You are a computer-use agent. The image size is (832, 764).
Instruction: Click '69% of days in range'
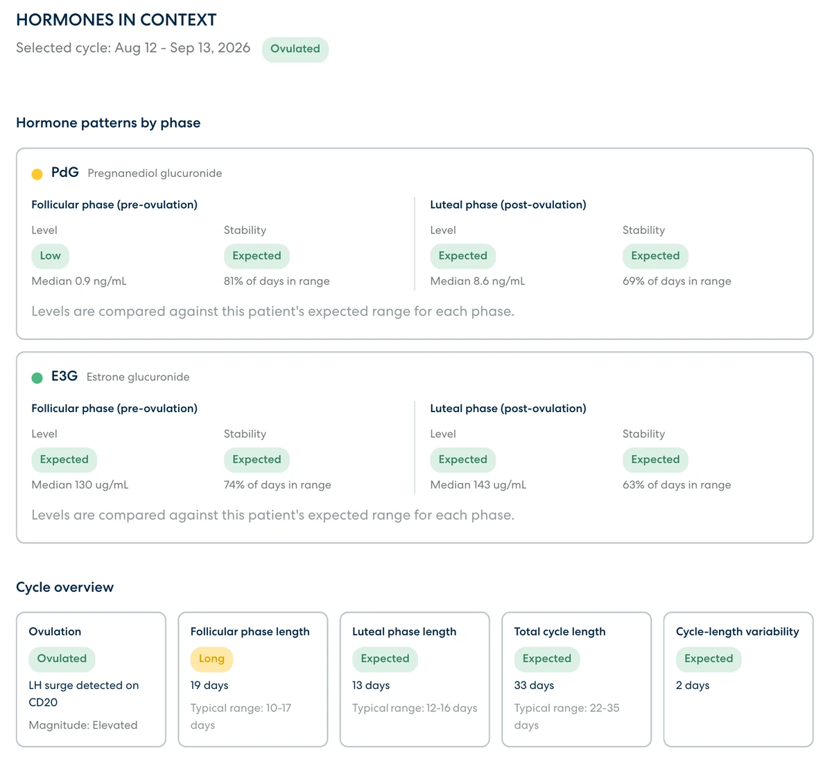tap(677, 282)
